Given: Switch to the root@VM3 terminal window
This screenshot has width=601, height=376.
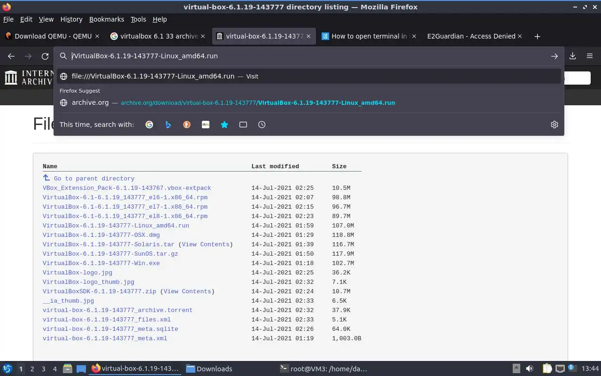Looking at the screenshot, I should click(x=324, y=369).
